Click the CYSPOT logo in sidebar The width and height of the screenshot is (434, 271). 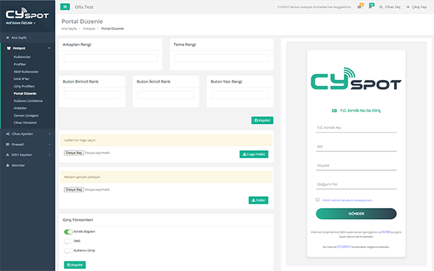[x=27, y=12]
